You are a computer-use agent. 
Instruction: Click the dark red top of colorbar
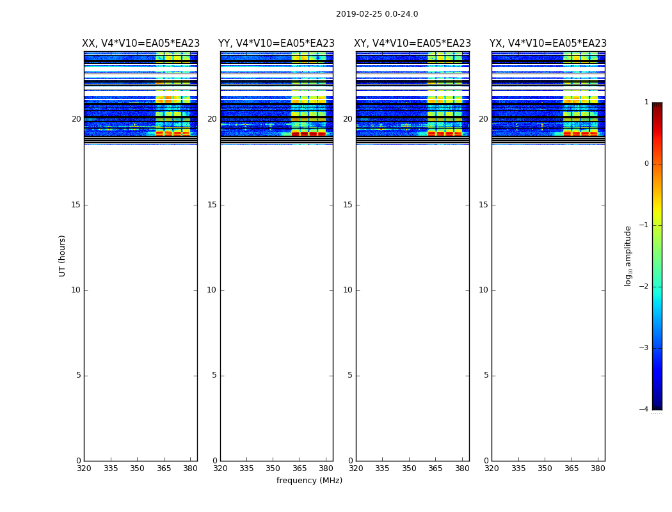point(657,106)
